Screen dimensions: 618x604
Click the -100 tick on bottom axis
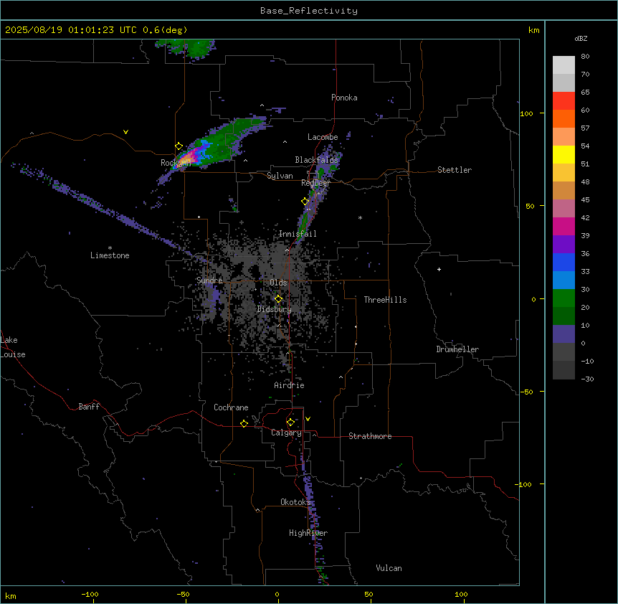tap(90, 594)
